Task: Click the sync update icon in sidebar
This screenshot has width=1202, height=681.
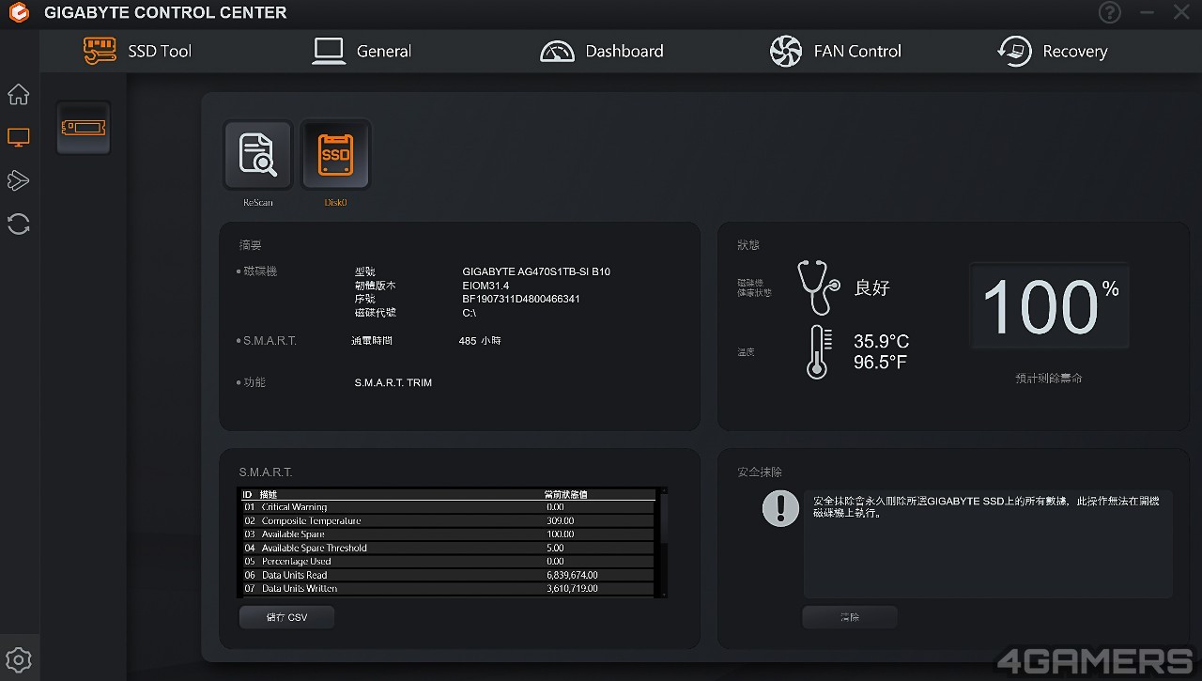Action: pyautogui.click(x=19, y=224)
